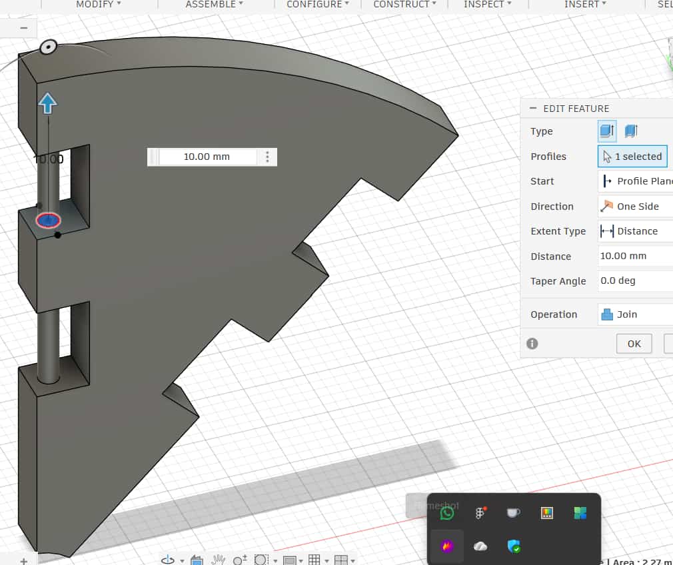Click the plus button at bottom left
Viewport: 673px width, 565px height.
coord(23,561)
